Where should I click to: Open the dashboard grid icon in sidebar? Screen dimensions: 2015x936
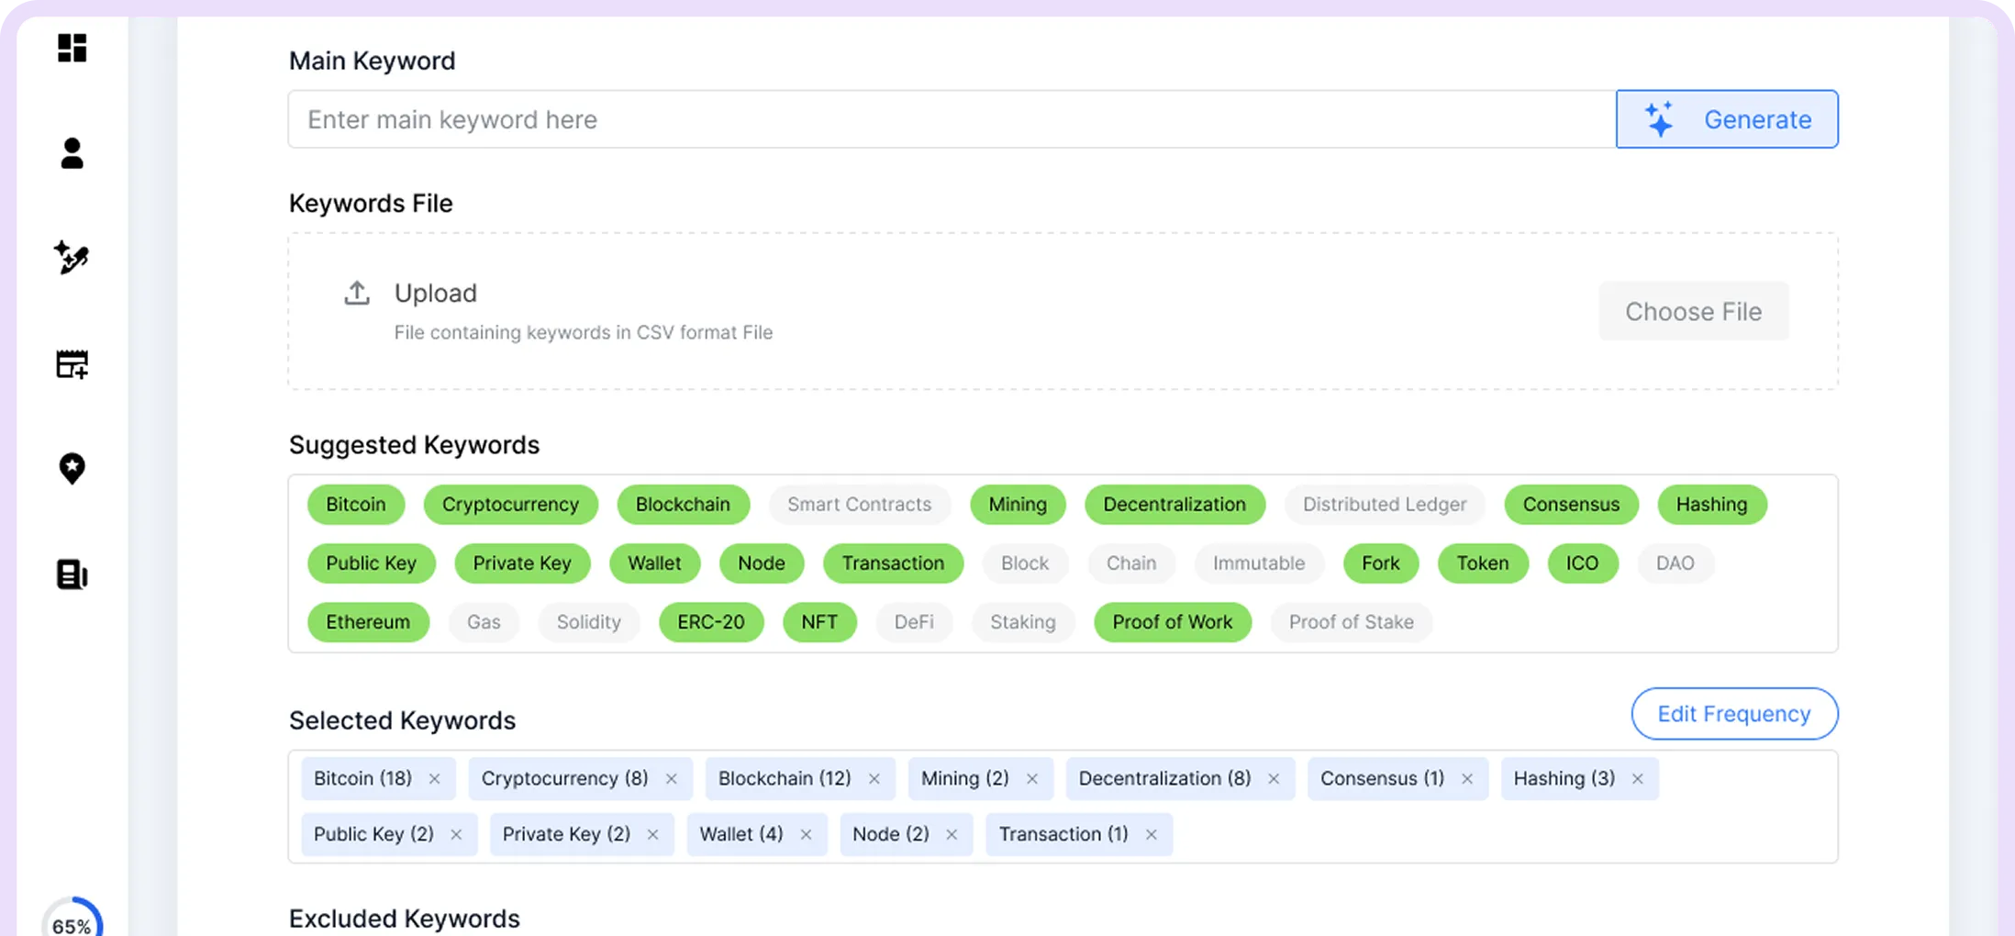pyautogui.click(x=72, y=48)
